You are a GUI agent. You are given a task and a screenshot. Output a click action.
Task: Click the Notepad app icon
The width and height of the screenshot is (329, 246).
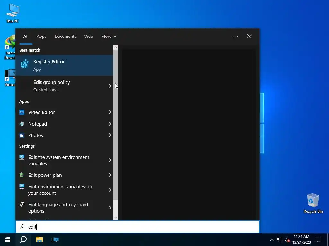click(22, 124)
